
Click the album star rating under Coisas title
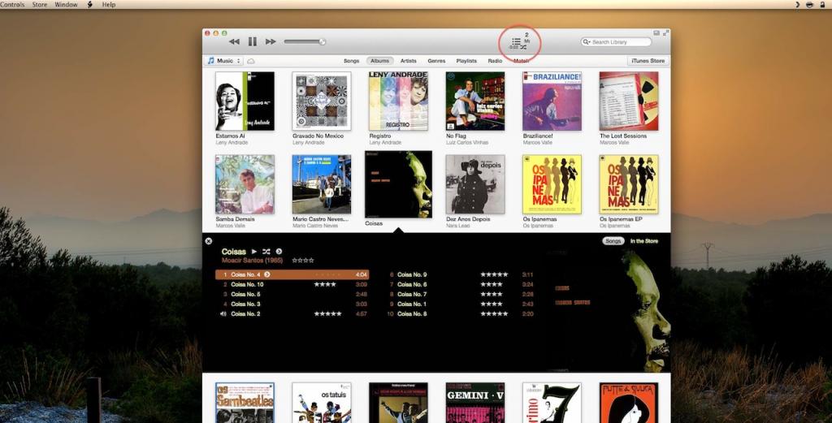(x=303, y=261)
